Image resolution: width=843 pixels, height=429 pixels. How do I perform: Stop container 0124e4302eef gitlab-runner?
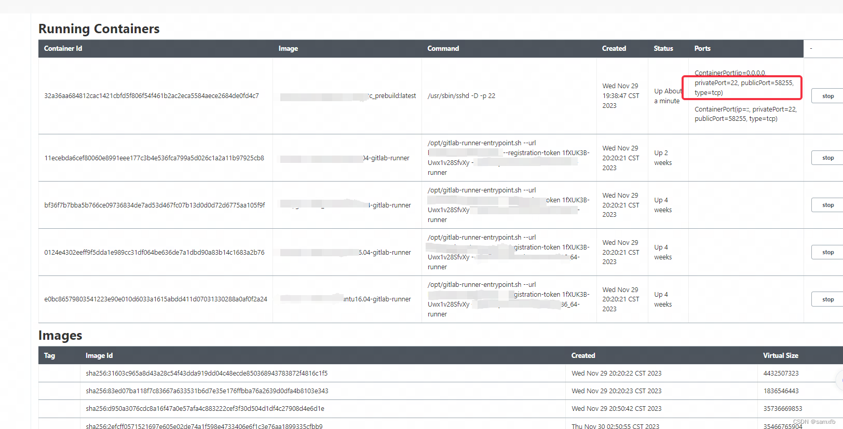[x=828, y=252]
